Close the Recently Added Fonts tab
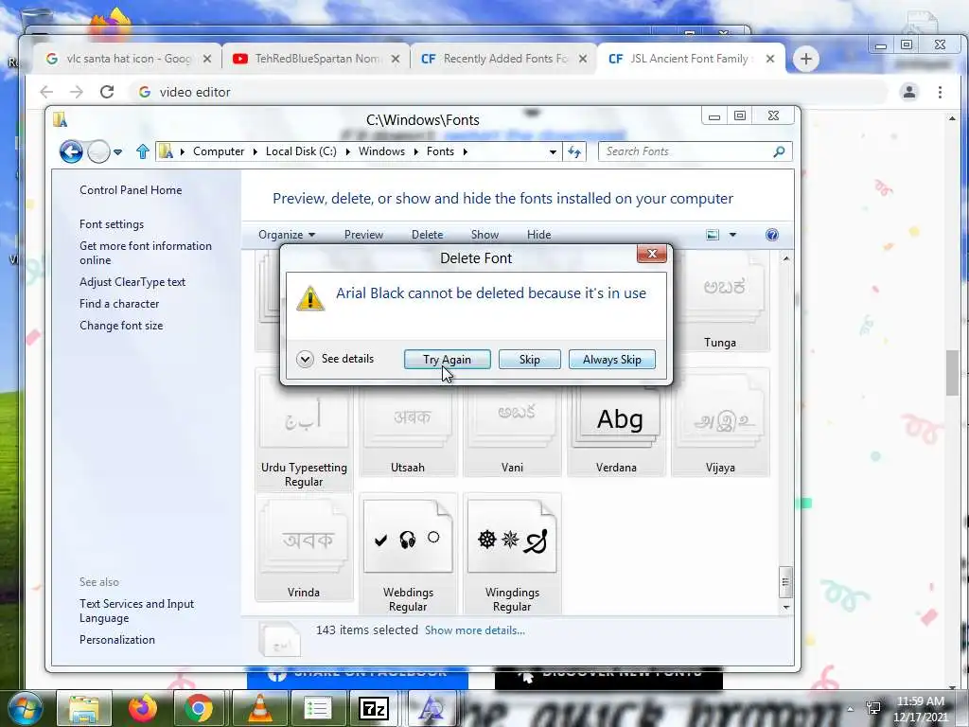Viewport: 969px width, 727px height. click(582, 59)
